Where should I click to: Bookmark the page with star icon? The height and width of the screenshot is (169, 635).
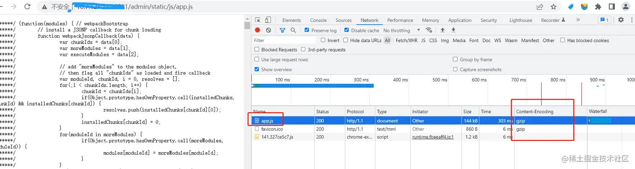[x=554, y=7]
